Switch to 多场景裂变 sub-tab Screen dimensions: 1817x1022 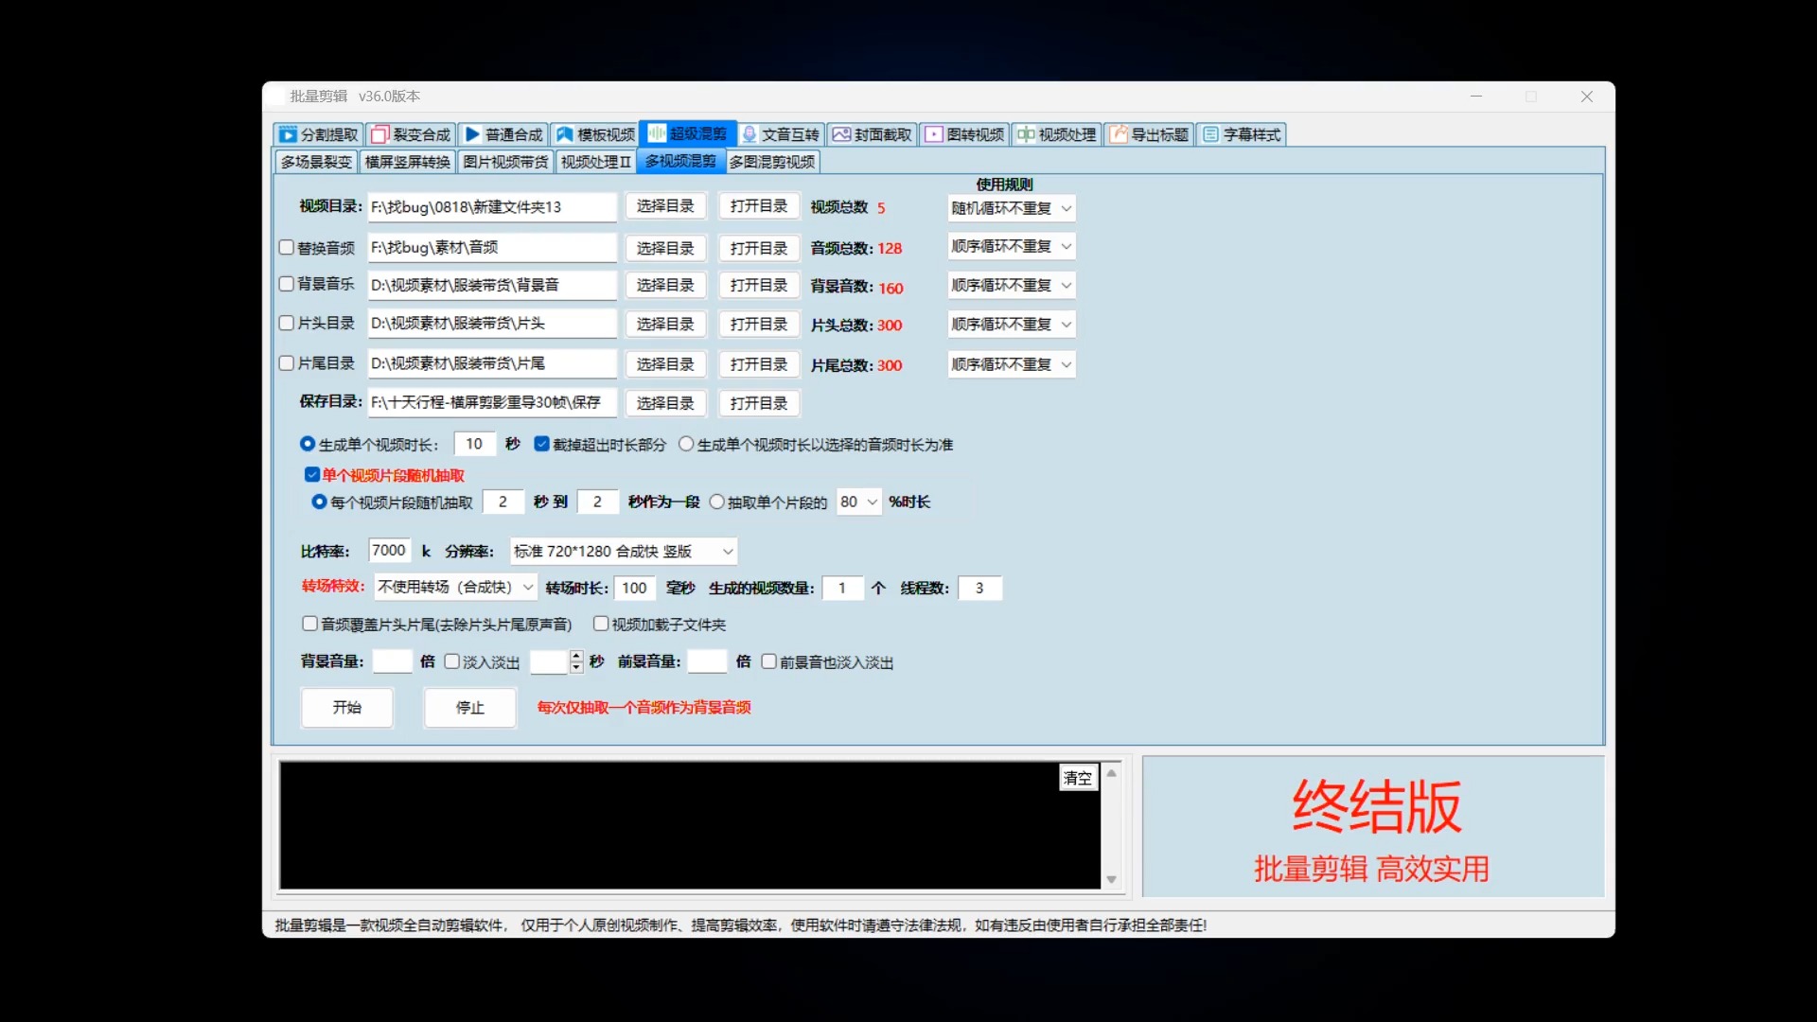tap(316, 162)
